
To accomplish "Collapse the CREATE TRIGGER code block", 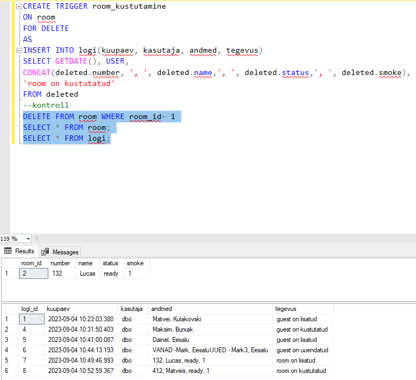I will (x=19, y=7).
